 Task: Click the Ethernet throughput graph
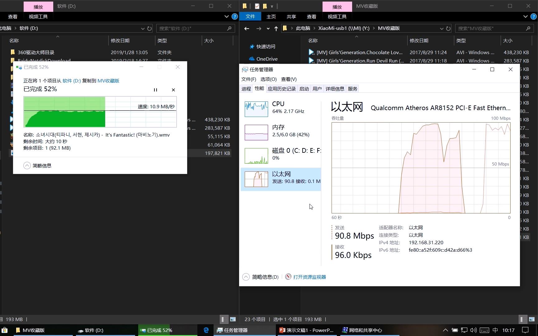421,168
